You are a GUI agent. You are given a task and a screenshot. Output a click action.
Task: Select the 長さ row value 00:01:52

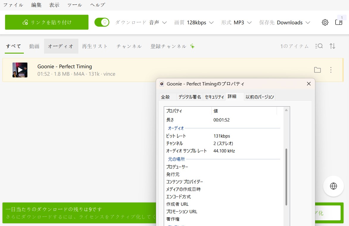point(222,120)
